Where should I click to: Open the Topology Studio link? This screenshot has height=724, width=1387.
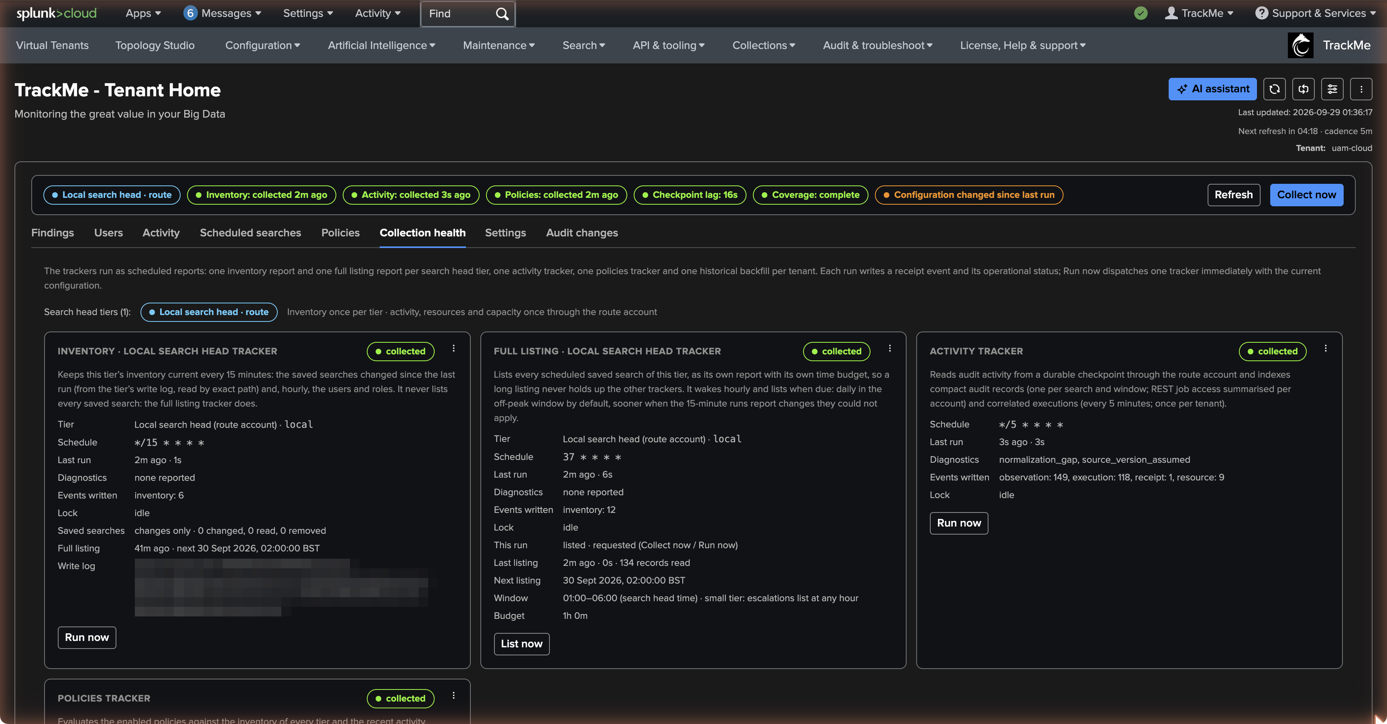(x=155, y=45)
